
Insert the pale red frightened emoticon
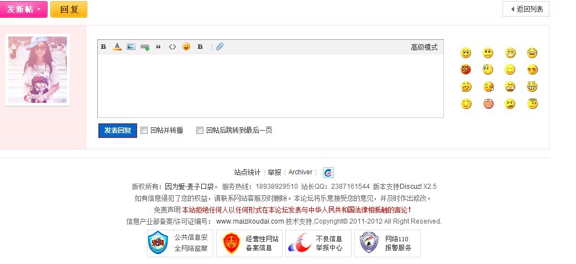point(488,104)
